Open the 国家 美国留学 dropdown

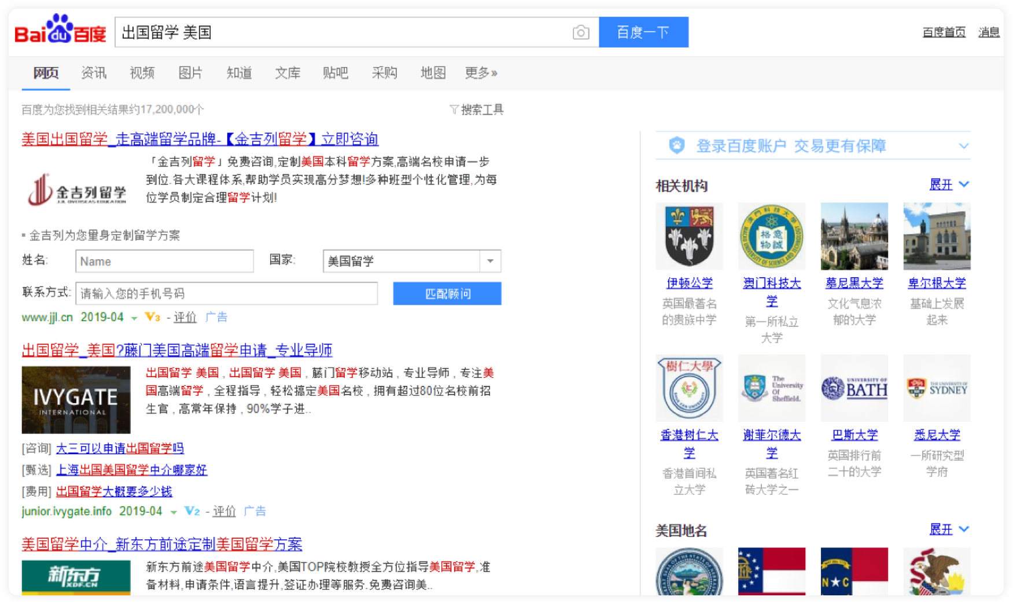pos(412,261)
